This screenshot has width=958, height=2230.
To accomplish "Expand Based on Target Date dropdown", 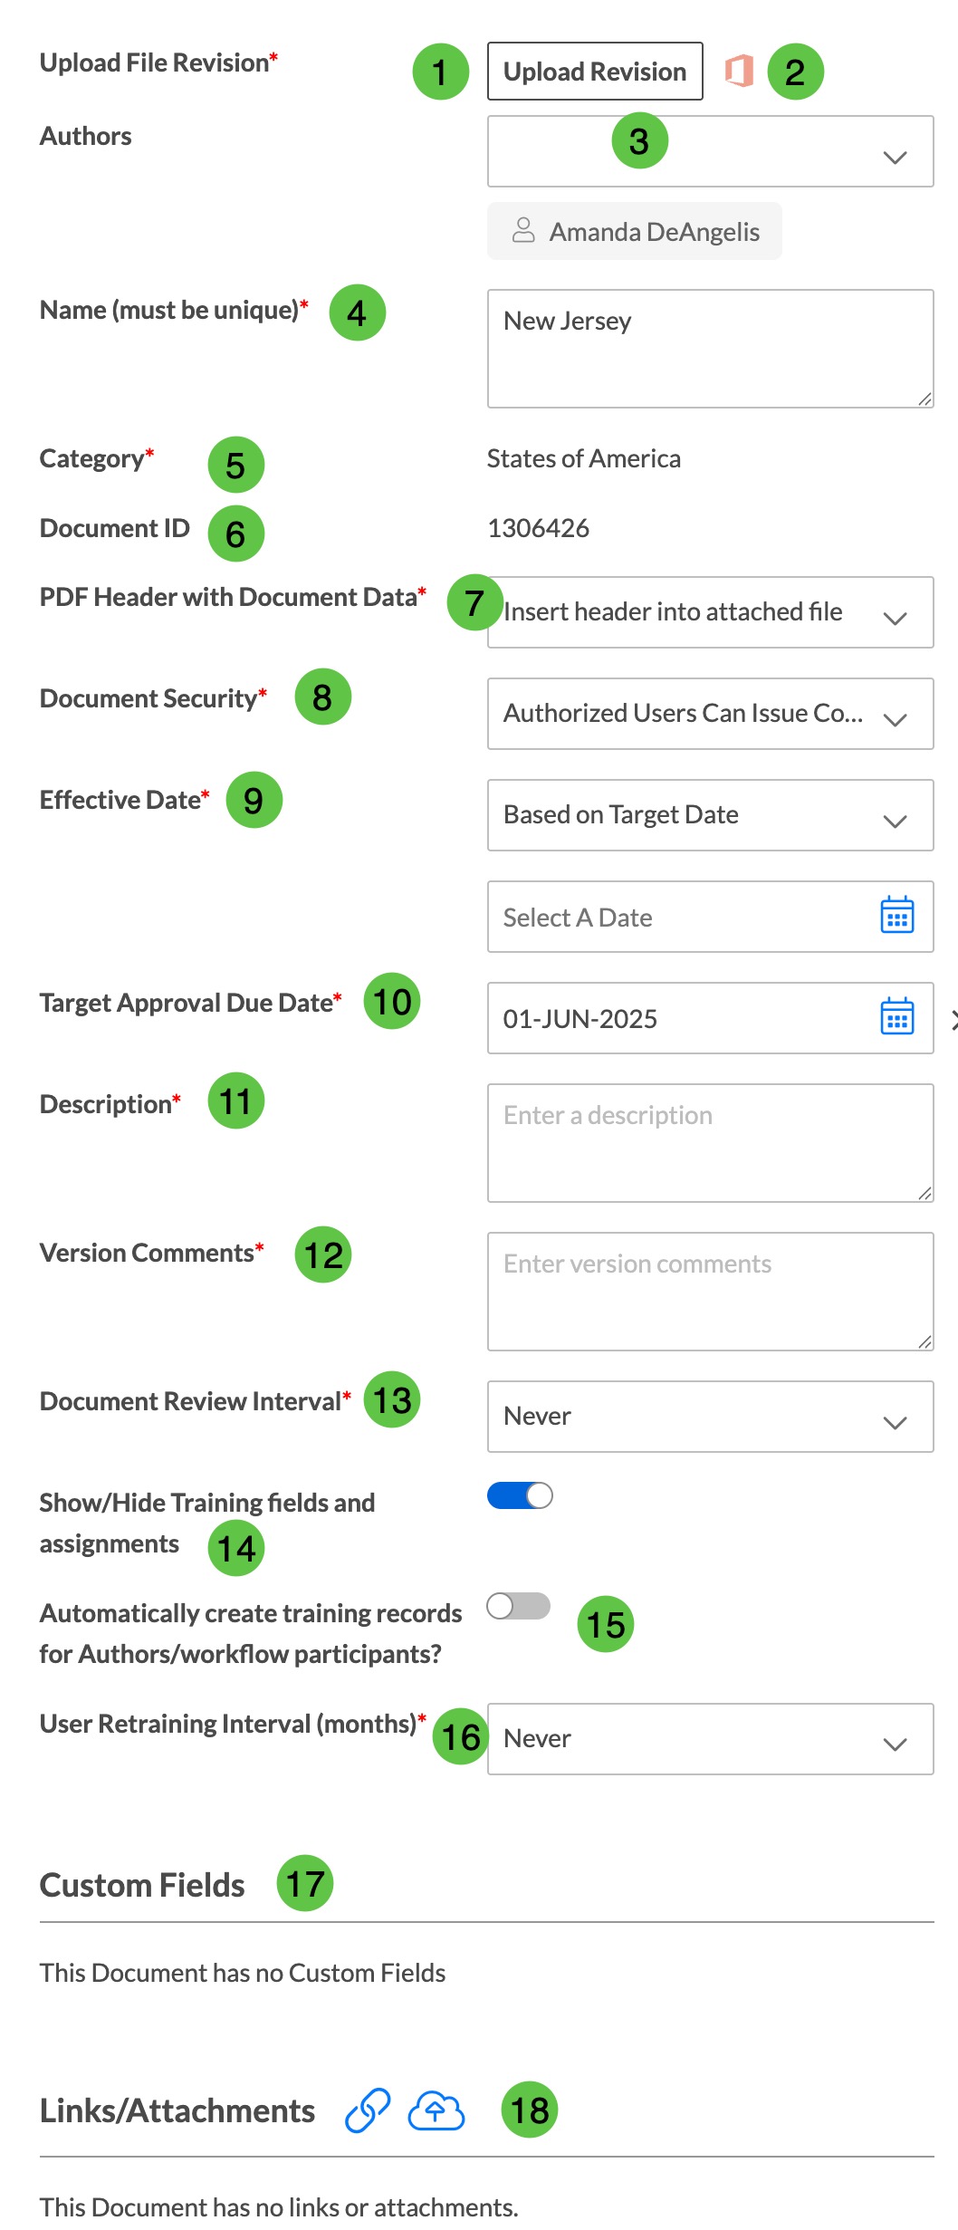I will (711, 815).
